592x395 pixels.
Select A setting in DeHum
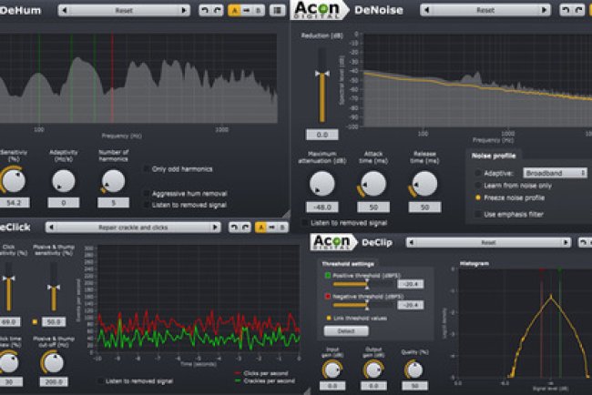(234, 10)
